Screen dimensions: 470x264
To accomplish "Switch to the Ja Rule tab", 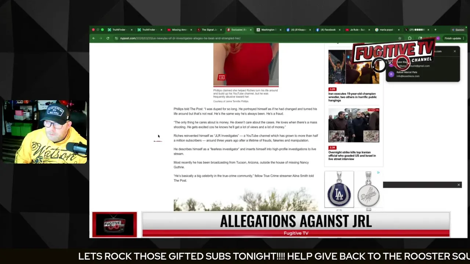I will click(x=357, y=30).
